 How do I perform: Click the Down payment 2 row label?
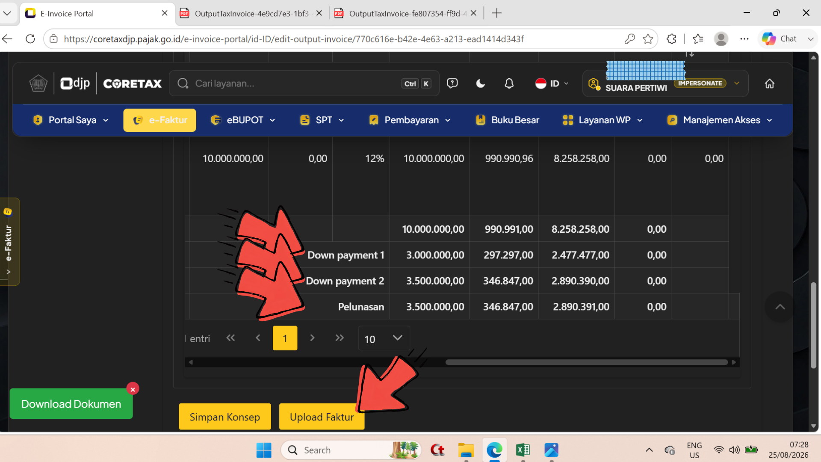345,281
